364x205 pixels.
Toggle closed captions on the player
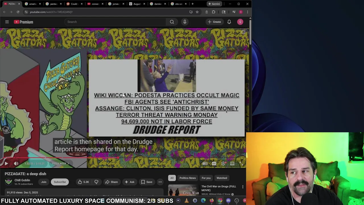(x=214, y=163)
